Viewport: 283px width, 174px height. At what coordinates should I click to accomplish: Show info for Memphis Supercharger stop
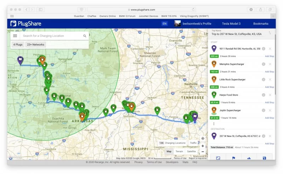tap(263, 64)
